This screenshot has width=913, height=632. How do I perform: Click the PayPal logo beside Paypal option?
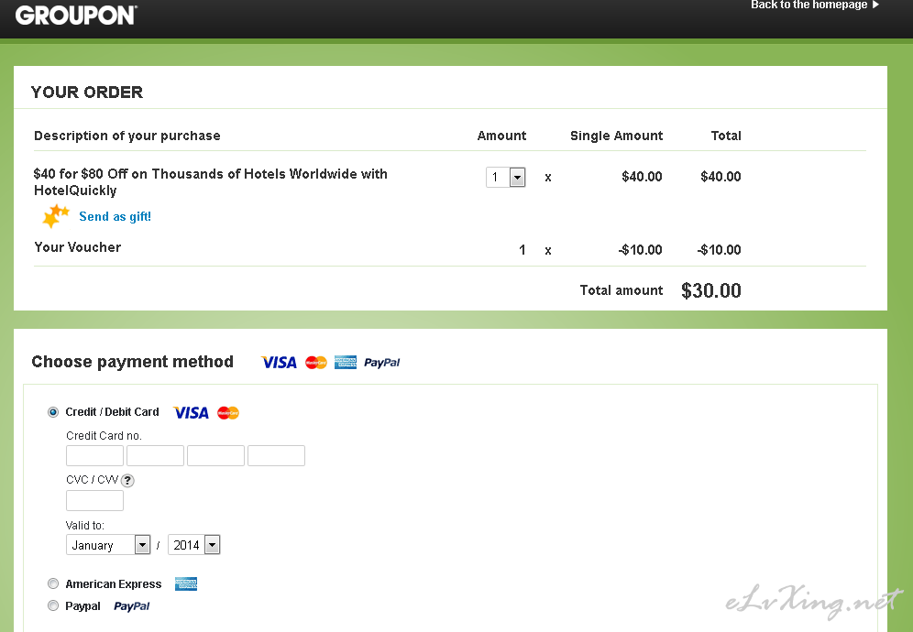click(x=132, y=606)
